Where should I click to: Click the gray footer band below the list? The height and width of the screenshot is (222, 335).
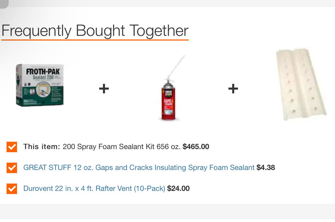(167, 212)
